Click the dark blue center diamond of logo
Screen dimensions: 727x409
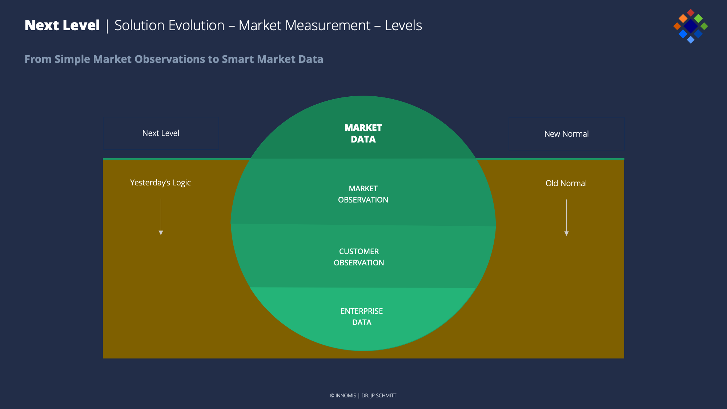point(690,26)
